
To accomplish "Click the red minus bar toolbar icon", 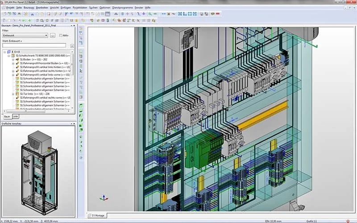I will point(218,14).
